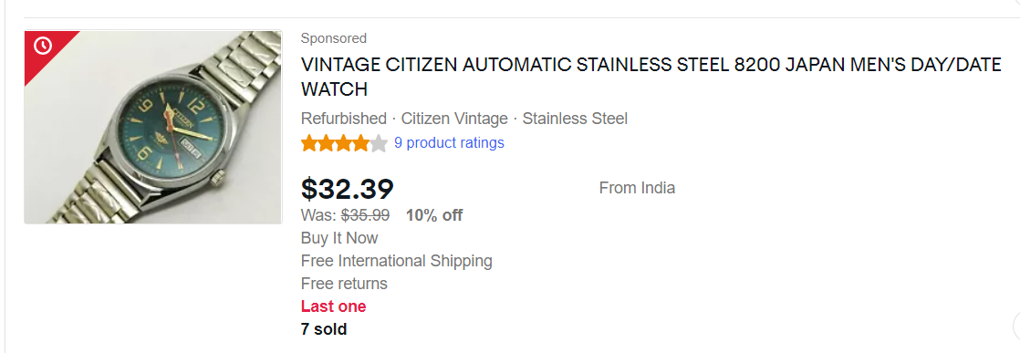The width and height of the screenshot is (1020, 353).
Task: Click the Stainless Steel attribute text
Action: tap(575, 119)
